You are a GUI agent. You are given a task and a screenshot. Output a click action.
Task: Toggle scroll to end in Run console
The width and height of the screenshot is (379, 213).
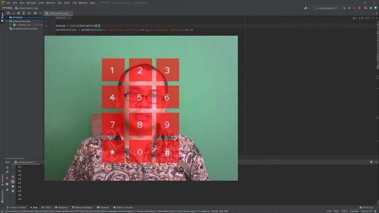pyautogui.click(x=13, y=182)
